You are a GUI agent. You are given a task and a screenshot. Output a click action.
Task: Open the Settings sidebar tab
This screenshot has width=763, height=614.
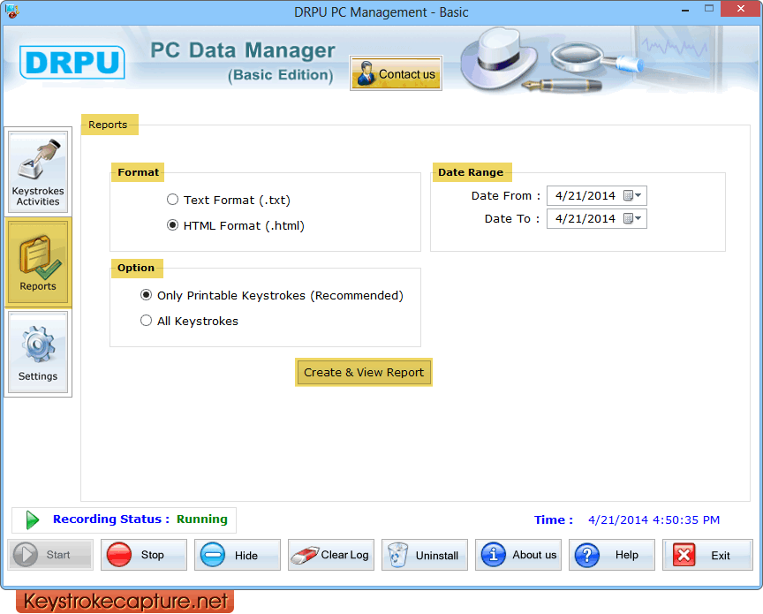[x=38, y=352]
